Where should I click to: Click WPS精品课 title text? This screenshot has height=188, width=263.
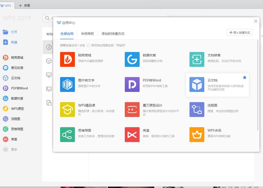coord(86,105)
